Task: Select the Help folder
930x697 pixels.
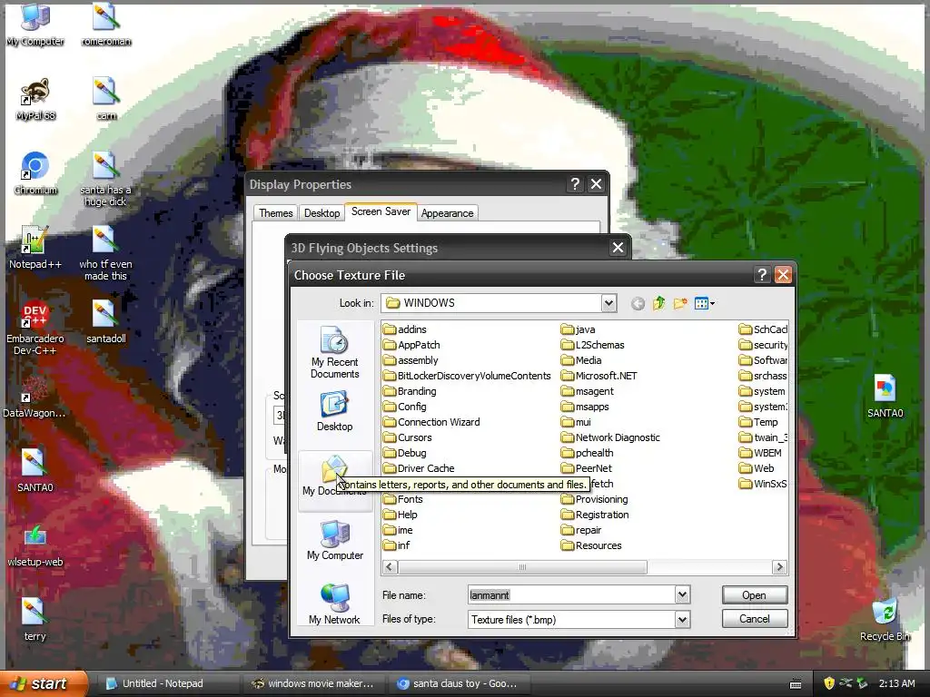Action: pos(401,515)
